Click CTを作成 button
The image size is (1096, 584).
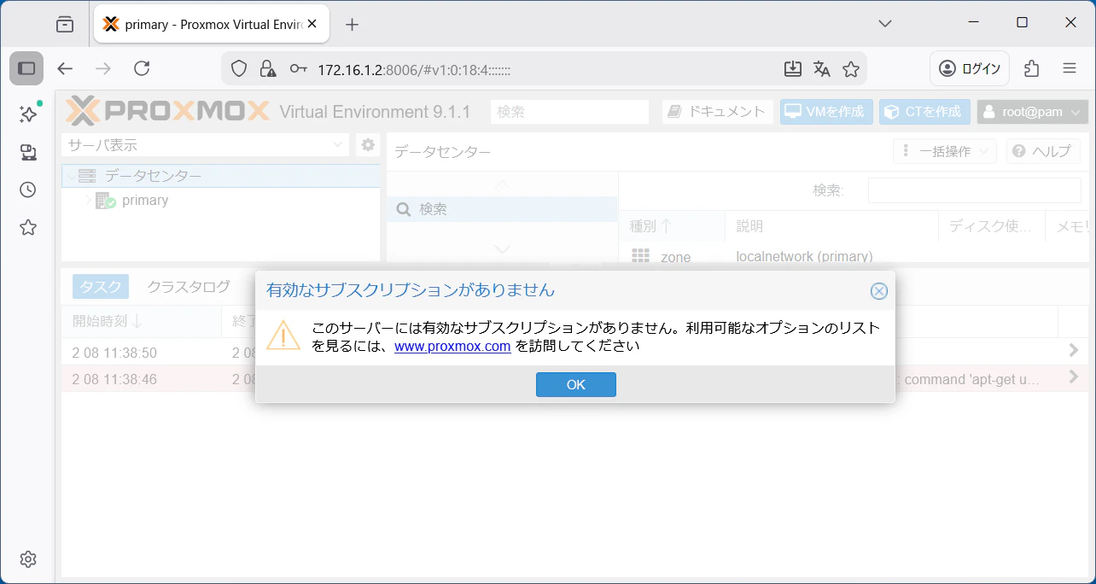(924, 112)
